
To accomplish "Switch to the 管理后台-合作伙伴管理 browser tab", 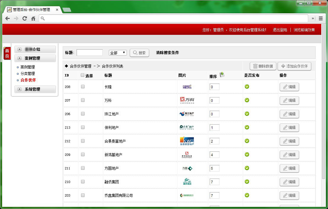I will pos(33,10).
